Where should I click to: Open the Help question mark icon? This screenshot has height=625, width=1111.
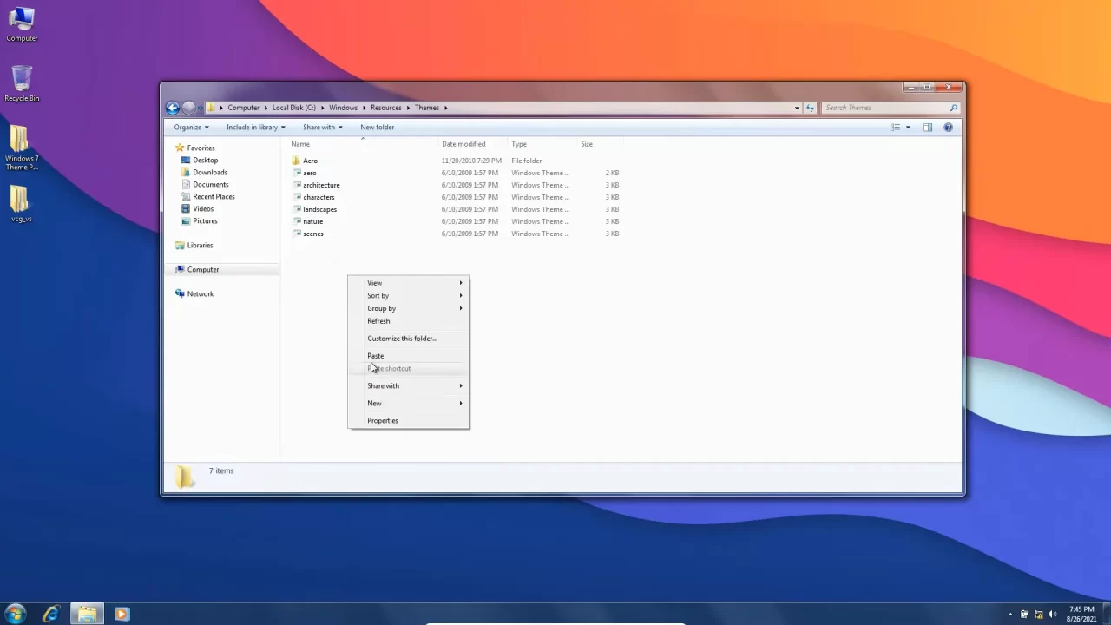point(948,128)
